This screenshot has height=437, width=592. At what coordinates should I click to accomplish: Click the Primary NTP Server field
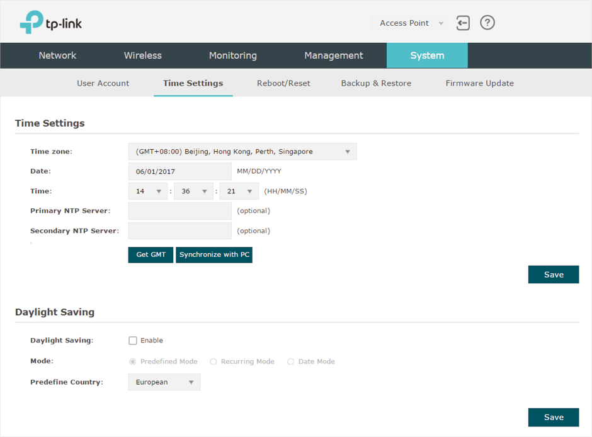[179, 211]
